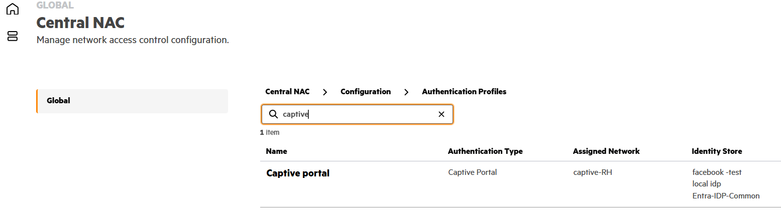781x216 pixels.
Task: Open the Home icon in sidebar
Action: (12, 9)
